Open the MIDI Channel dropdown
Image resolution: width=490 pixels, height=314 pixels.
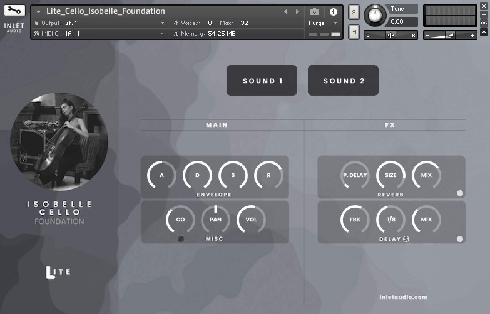162,33
